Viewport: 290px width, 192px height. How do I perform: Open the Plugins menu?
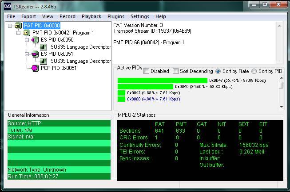116,16
